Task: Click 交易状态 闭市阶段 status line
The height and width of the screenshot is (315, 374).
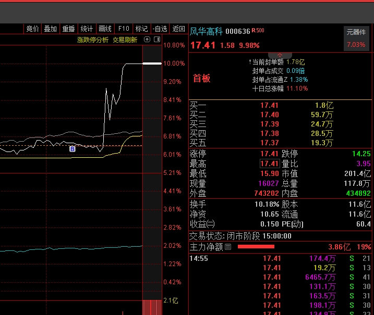Action: (x=240, y=236)
